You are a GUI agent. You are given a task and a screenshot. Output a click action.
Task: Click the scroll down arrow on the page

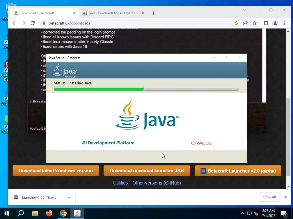point(288,186)
